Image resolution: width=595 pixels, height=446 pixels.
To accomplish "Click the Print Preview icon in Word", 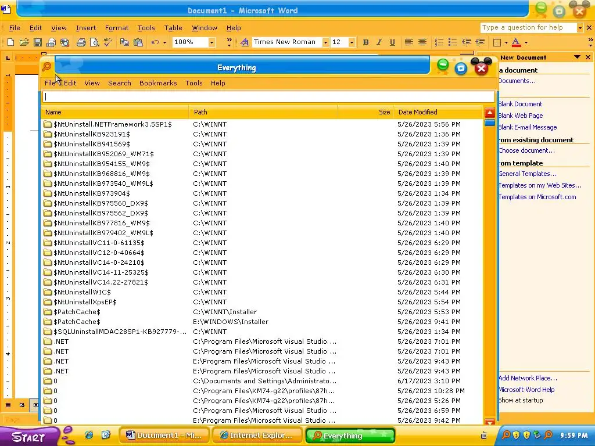I will coord(94,42).
